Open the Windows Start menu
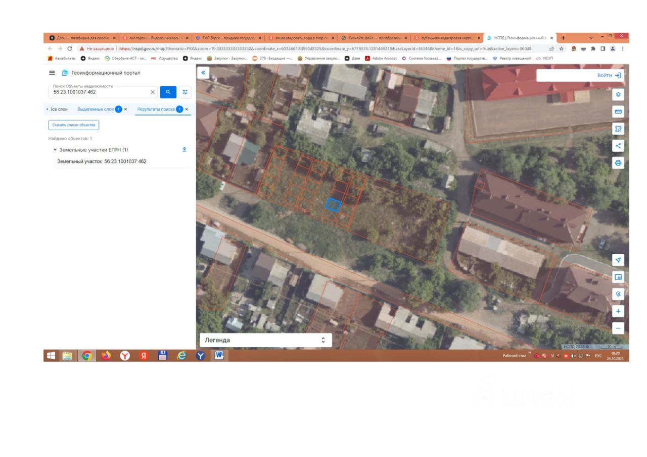 [51, 356]
